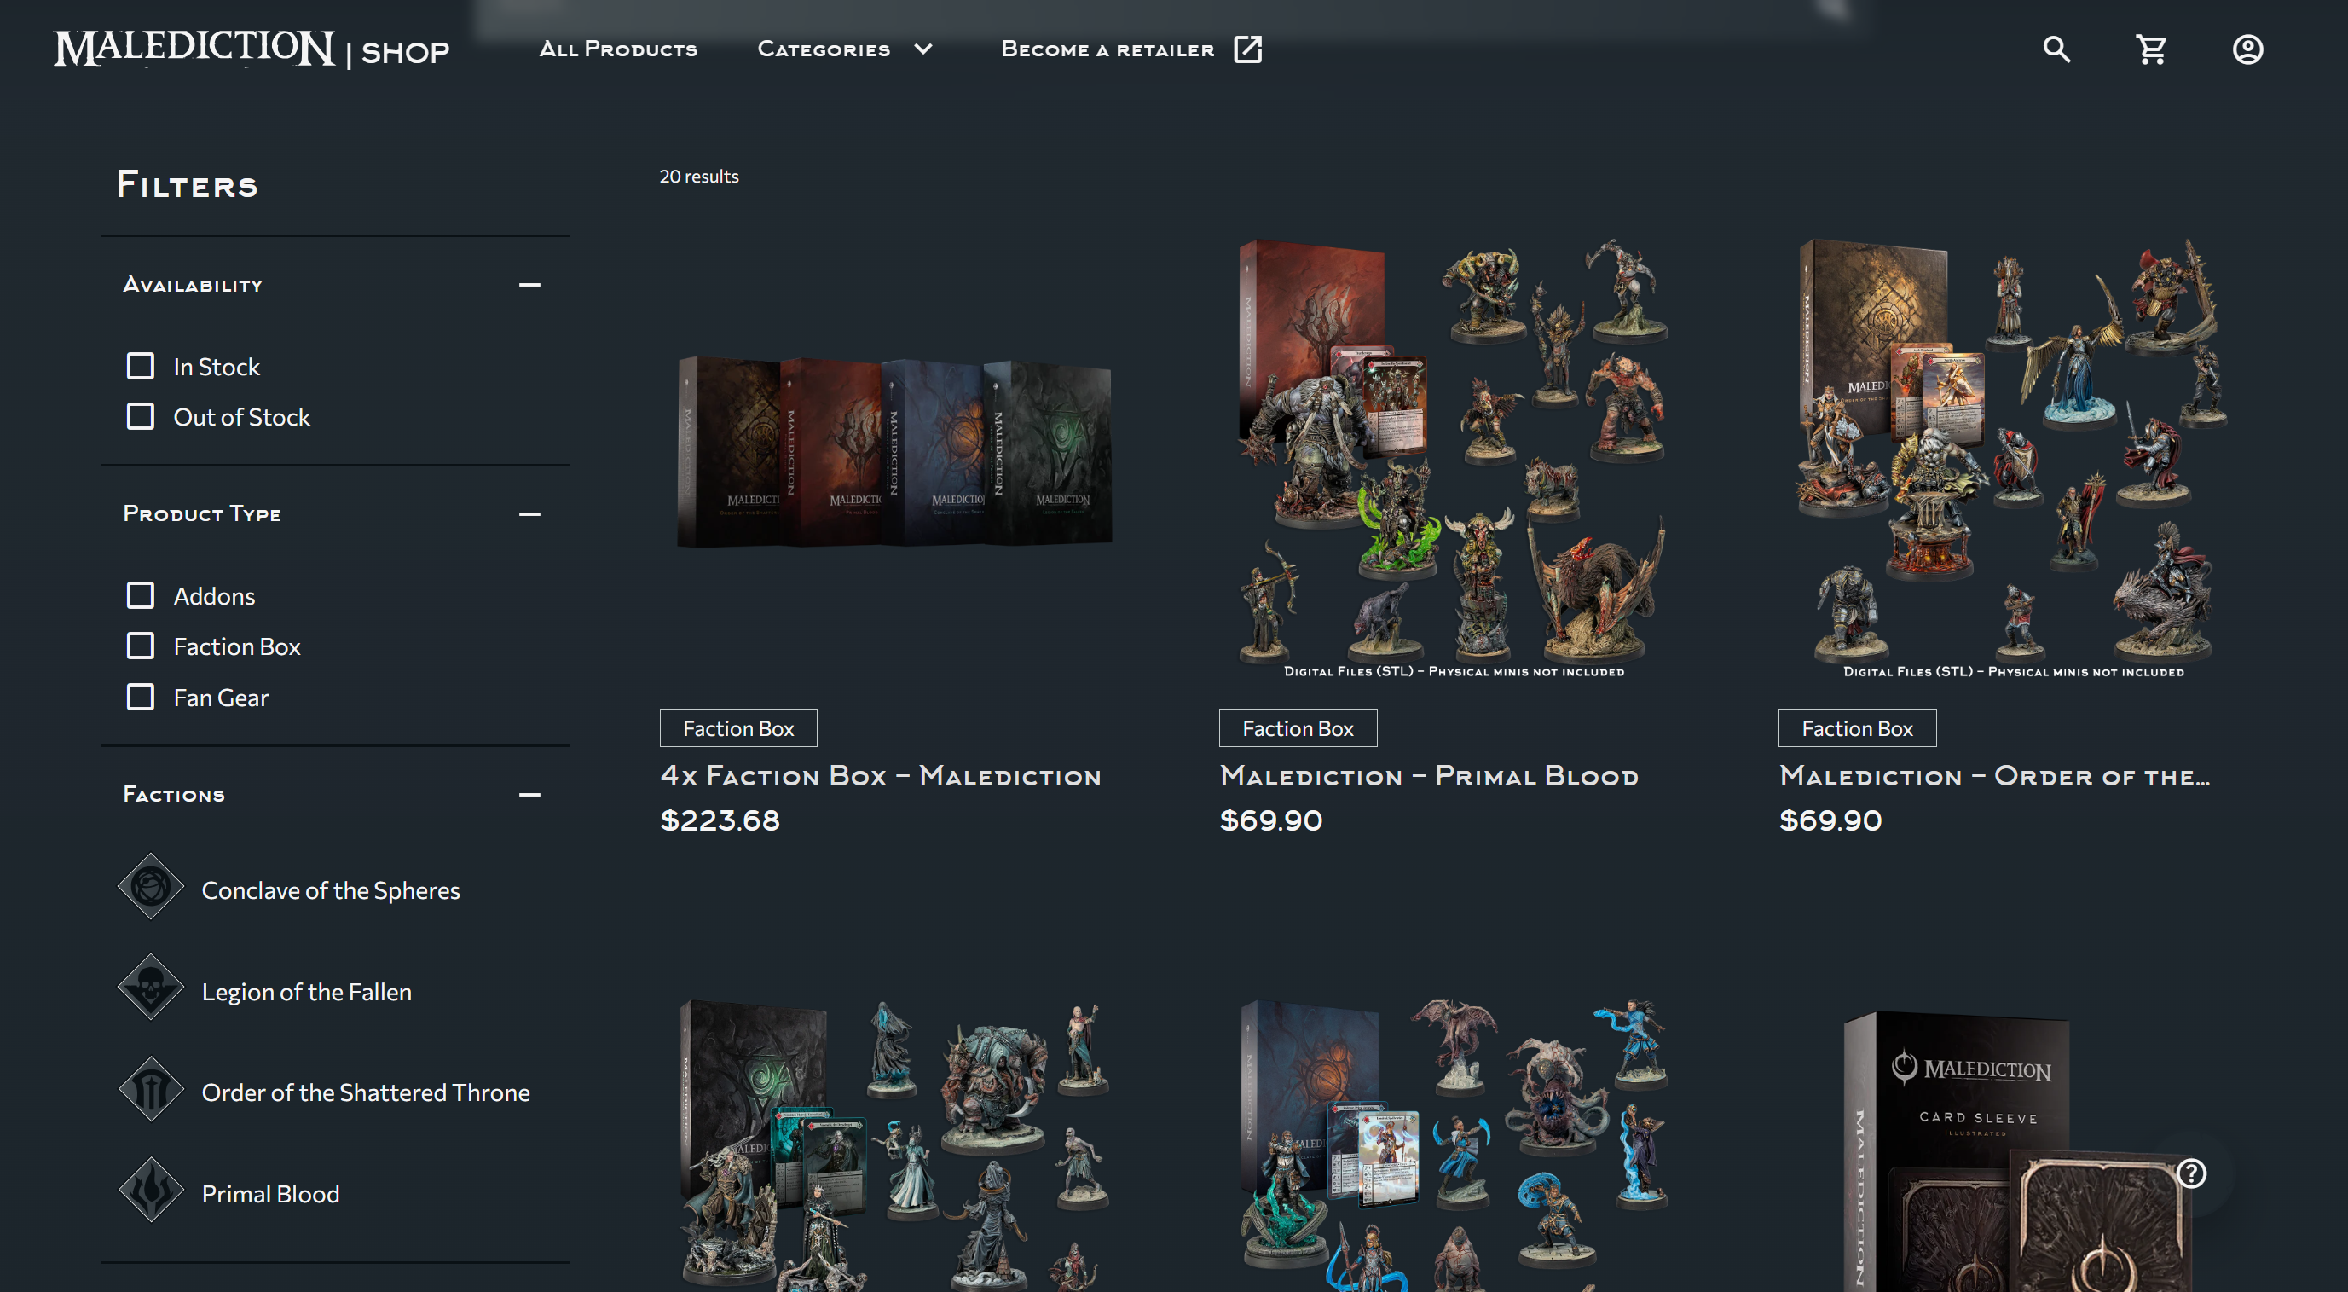Open the Malediction – Primal Blood product page
This screenshot has width=2348, height=1292.
[1429, 776]
